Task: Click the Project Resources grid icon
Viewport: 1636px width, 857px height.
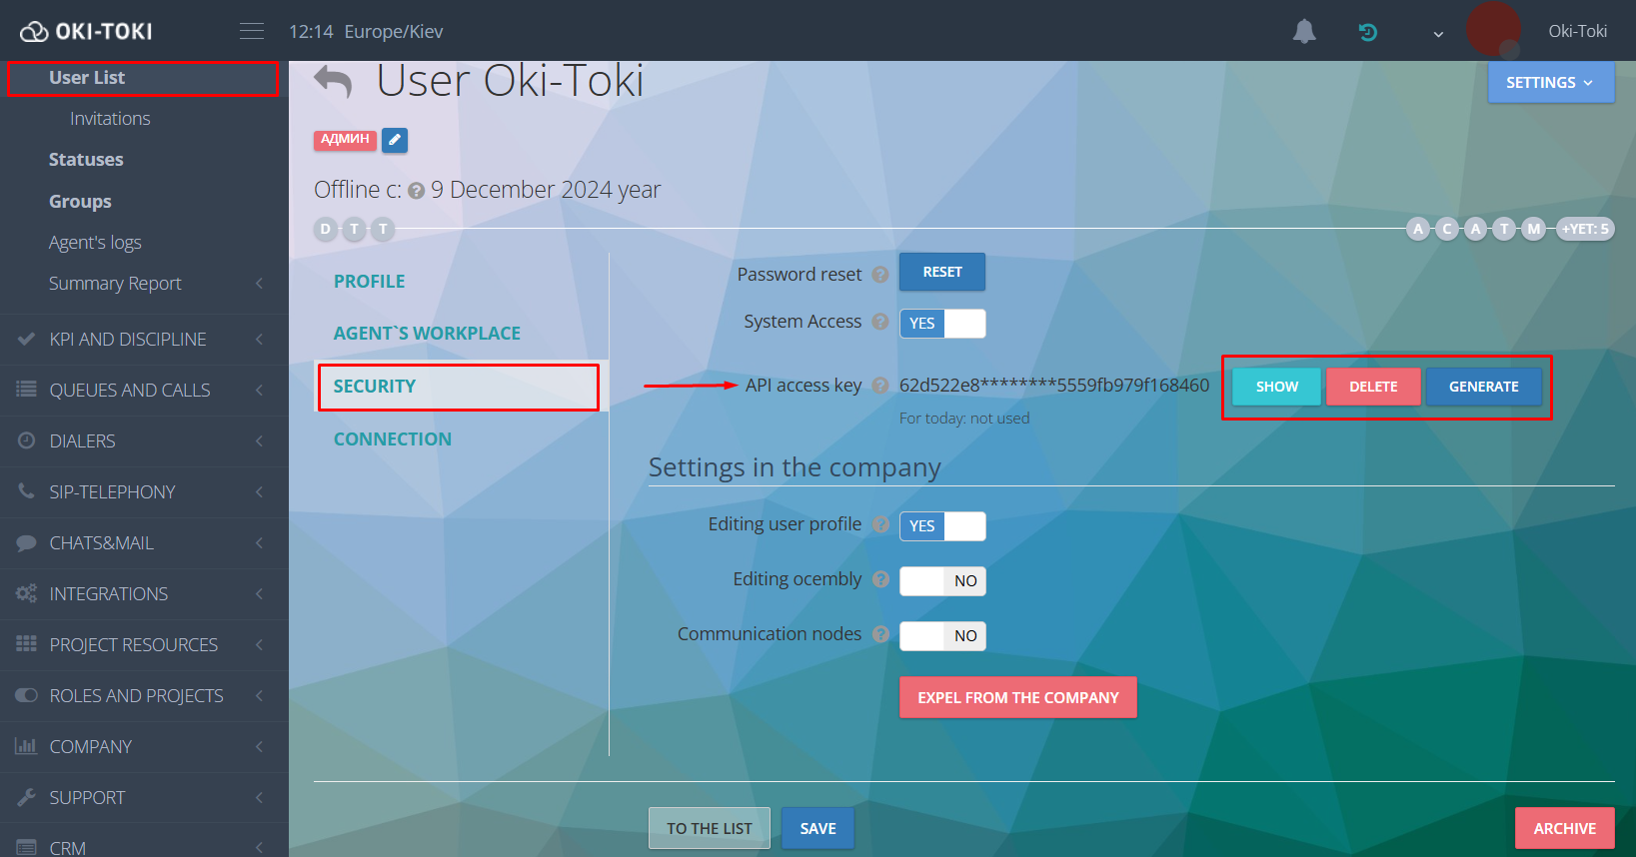Action: point(27,644)
